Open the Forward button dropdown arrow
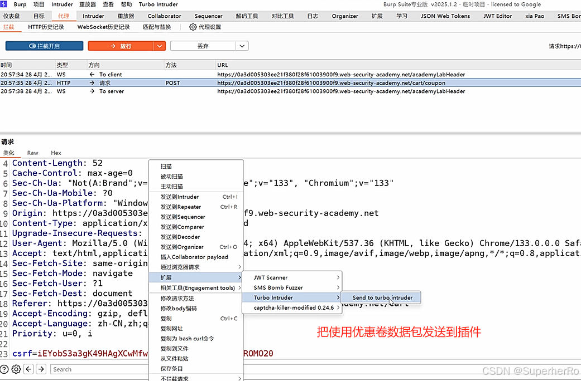 tap(159, 46)
